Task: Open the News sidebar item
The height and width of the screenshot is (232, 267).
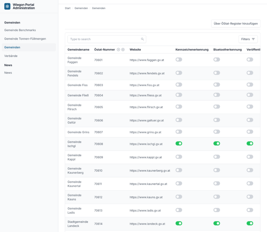Action: click(8, 73)
